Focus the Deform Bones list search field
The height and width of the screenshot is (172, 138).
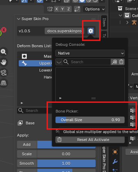34,110
